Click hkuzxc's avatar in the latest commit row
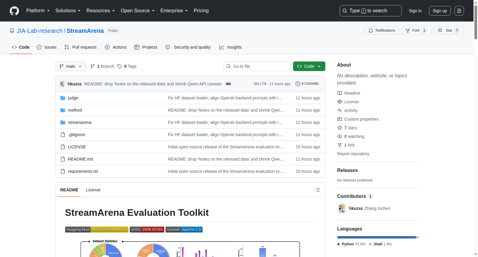Image resolution: width=478 pixels, height=257 pixels. click(62, 84)
